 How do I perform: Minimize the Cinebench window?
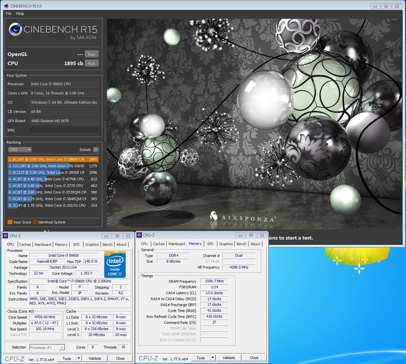click(375, 6)
